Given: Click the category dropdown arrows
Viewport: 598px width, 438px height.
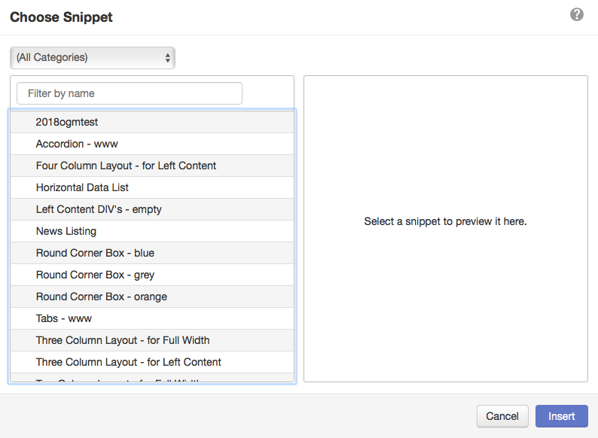Looking at the screenshot, I should pos(167,58).
